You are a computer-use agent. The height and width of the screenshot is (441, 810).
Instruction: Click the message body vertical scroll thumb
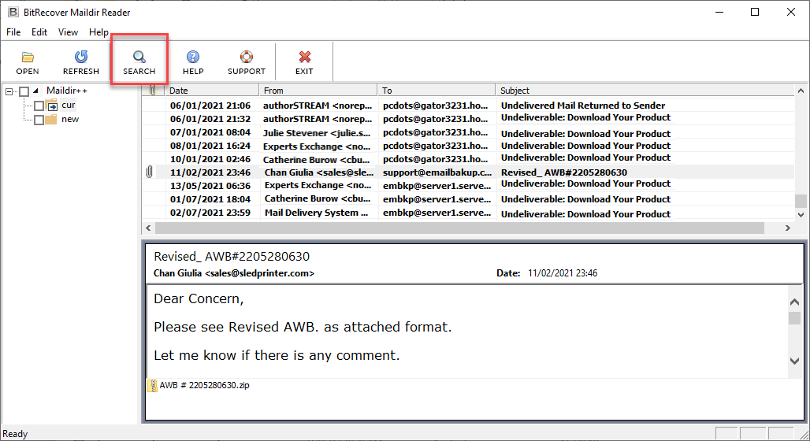pos(794,317)
